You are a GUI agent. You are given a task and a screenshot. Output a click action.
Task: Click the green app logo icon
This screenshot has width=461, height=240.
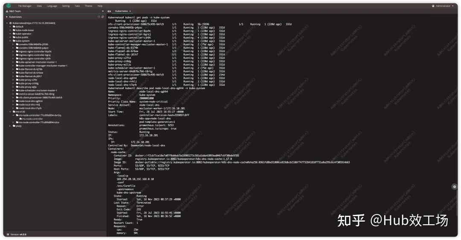9,6
